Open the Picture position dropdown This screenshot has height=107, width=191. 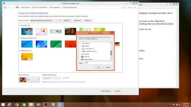coord(29,80)
